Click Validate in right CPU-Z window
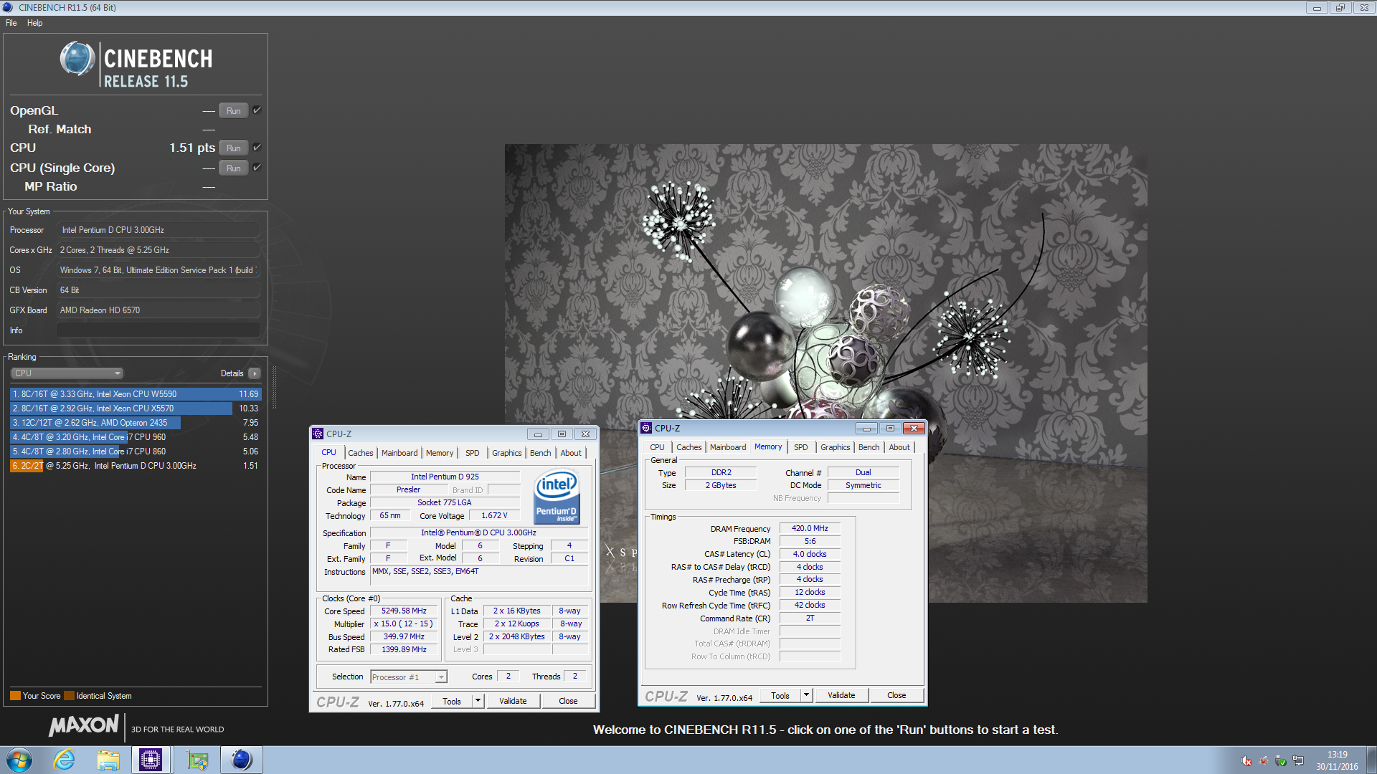1377x774 pixels. [x=841, y=696]
